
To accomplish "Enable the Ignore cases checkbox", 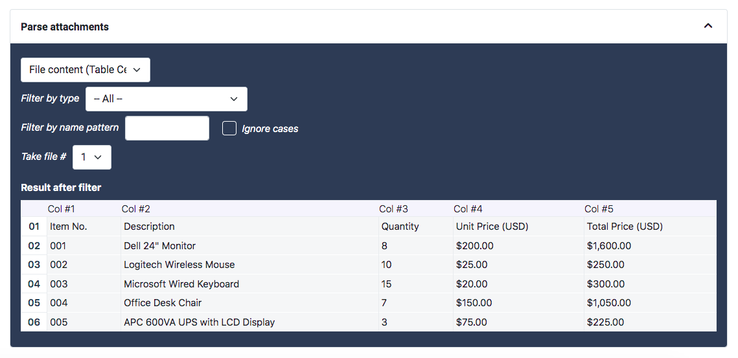I will pyautogui.click(x=229, y=128).
